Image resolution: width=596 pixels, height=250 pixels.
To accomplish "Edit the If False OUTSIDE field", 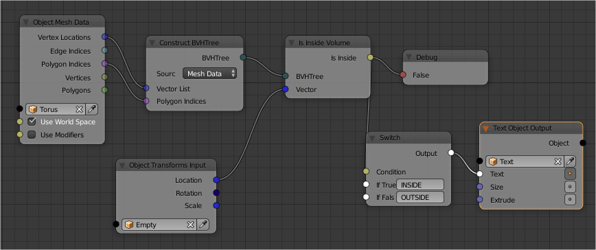I will coord(420,197).
